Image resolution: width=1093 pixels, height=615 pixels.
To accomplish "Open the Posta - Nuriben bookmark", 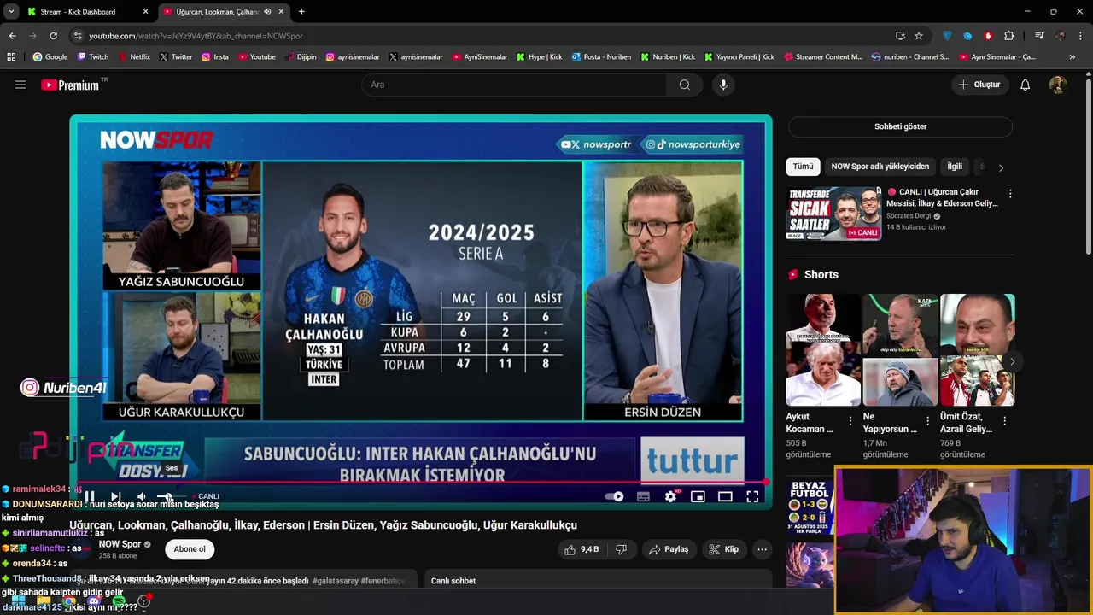I will point(600,57).
